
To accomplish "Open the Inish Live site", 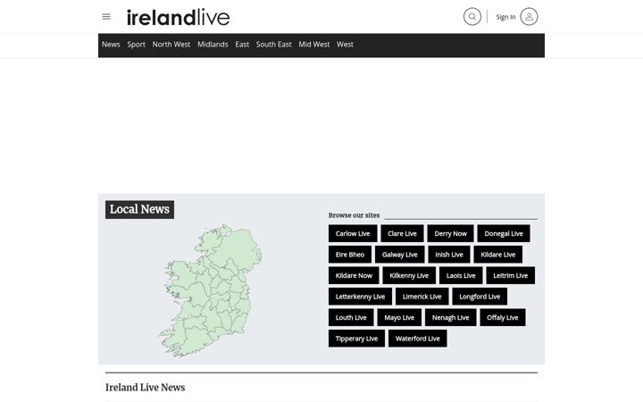I will click(x=449, y=255).
